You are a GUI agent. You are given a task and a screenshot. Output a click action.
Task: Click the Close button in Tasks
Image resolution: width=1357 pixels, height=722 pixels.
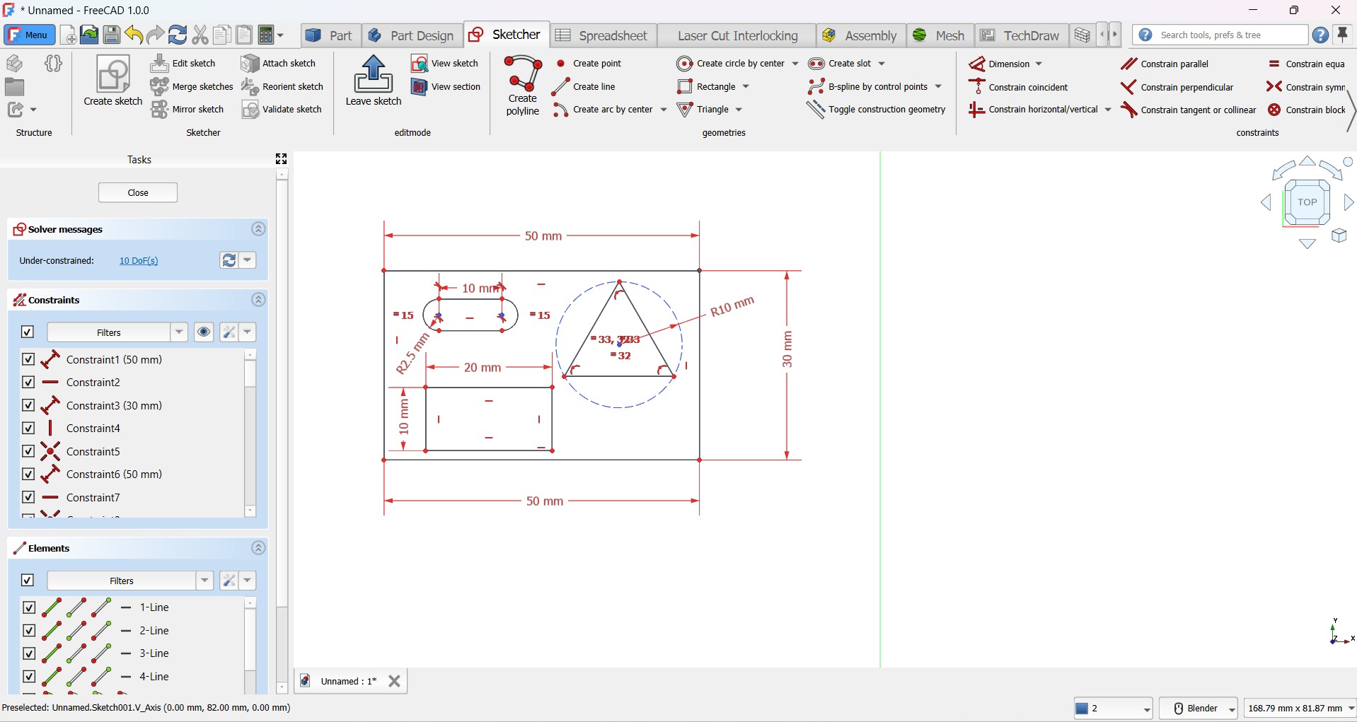(x=138, y=192)
